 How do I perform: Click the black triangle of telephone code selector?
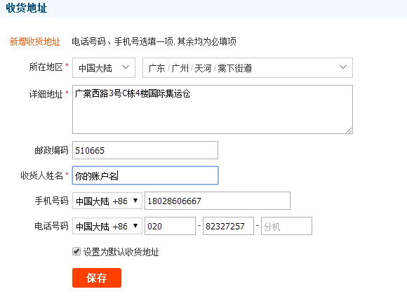[x=135, y=226]
